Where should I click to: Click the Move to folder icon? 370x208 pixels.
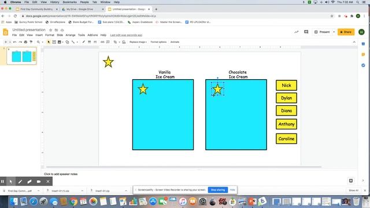(57, 30)
